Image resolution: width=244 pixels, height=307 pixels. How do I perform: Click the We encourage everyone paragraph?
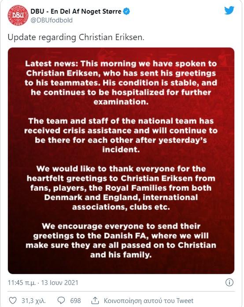tap(121, 240)
